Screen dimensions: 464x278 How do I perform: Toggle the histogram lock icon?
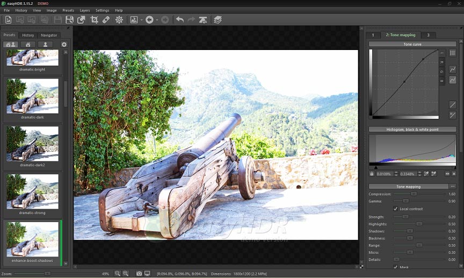pos(372,174)
